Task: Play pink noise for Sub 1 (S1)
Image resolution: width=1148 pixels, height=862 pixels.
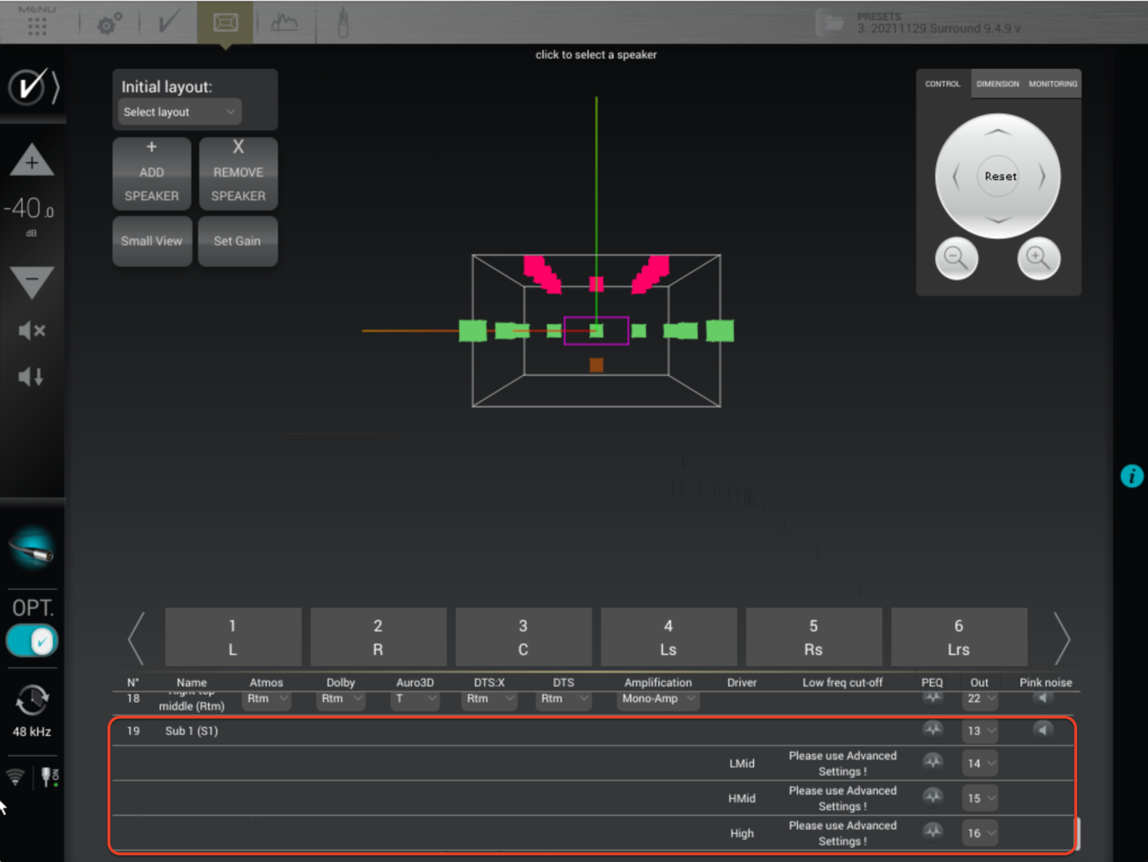Action: tap(1043, 730)
